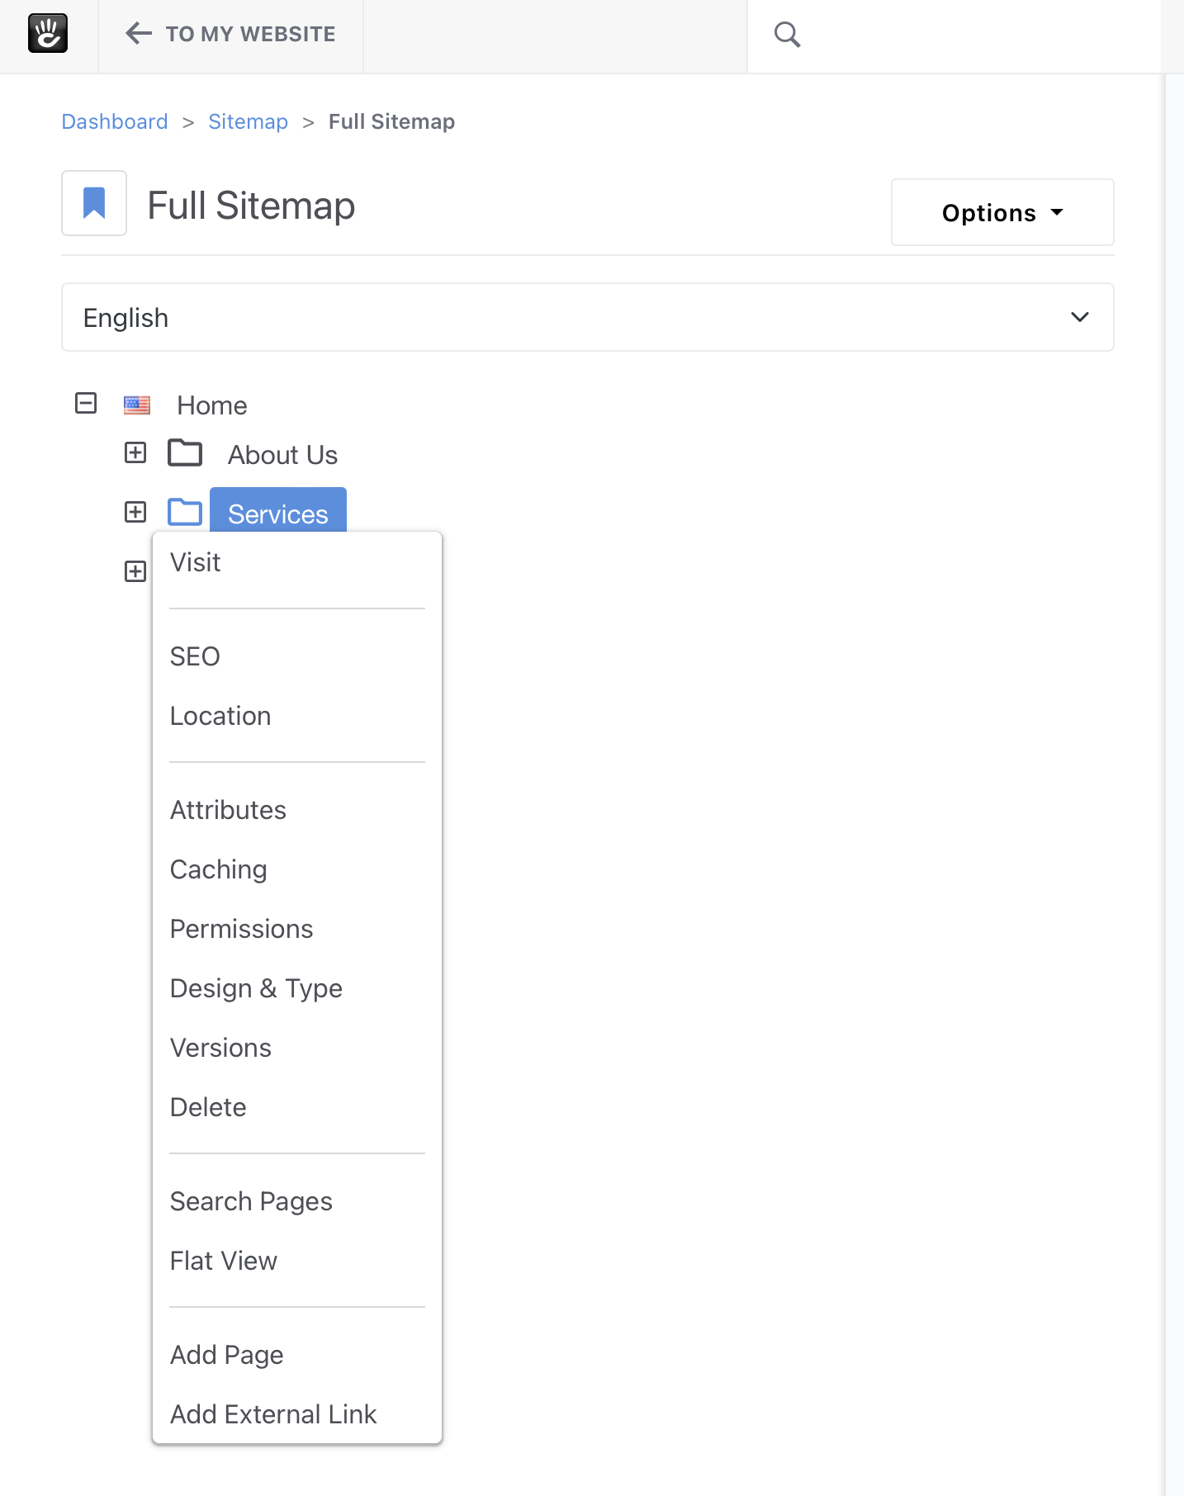Screen dimensions: 1184x1496
Task: Go to the Dashboard breadcrumb link
Action: 115,121
